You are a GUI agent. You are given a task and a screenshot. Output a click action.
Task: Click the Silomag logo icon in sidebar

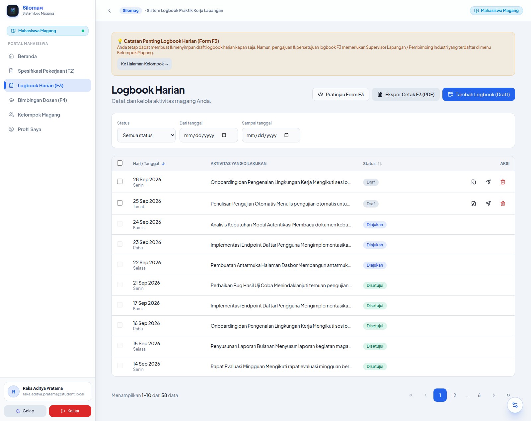[x=13, y=11]
